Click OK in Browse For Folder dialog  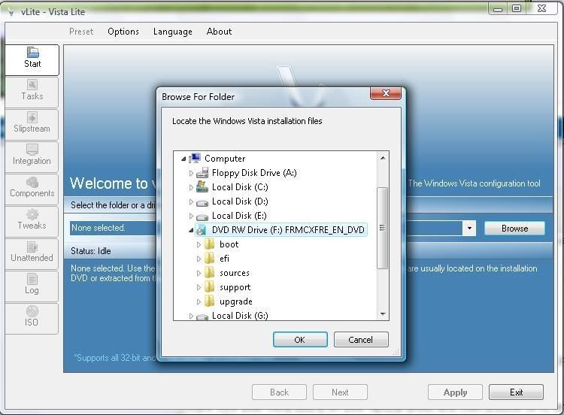300,340
